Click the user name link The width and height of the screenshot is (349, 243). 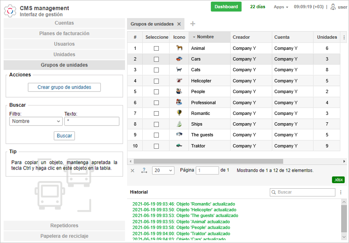pyautogui.click(x=342, y=7)
